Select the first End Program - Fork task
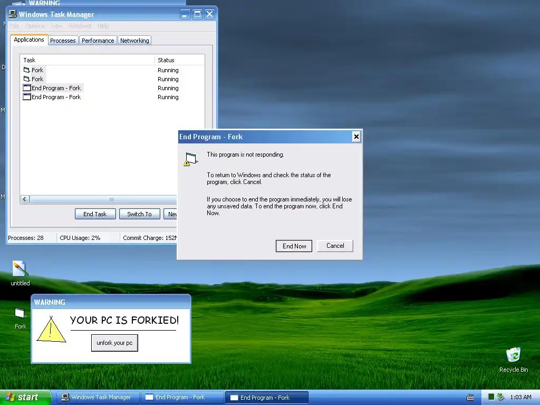Image resolution: width=540 pixels, height=405 pixels. (x=112, y=88)
